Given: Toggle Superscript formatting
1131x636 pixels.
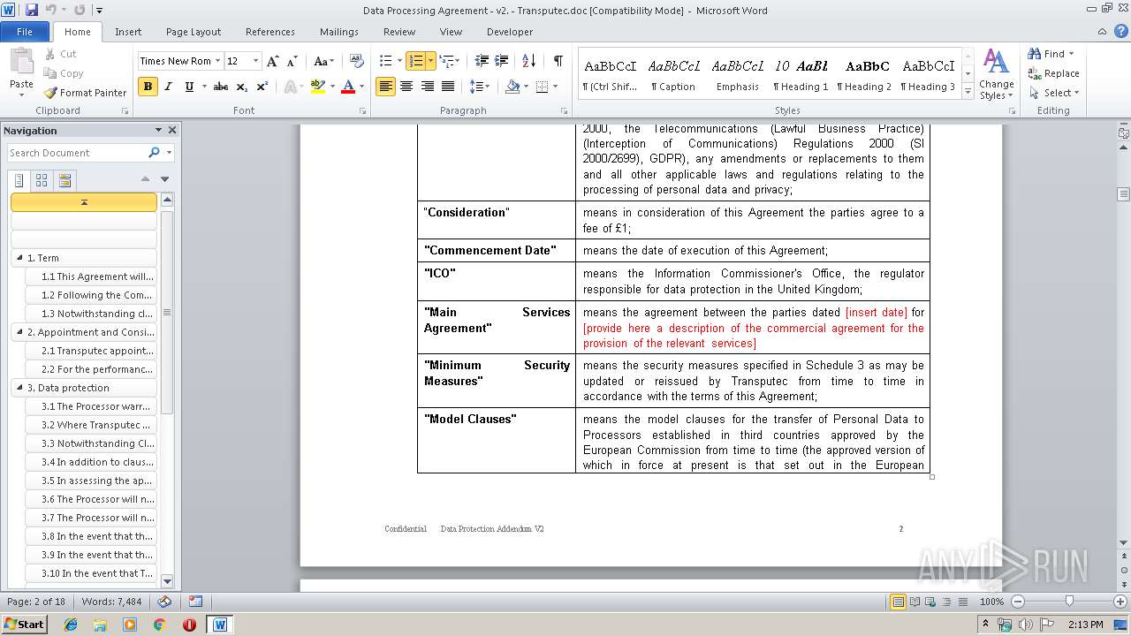Looking at the screenshot, I should pyautogui.click(x=262, y=87).
